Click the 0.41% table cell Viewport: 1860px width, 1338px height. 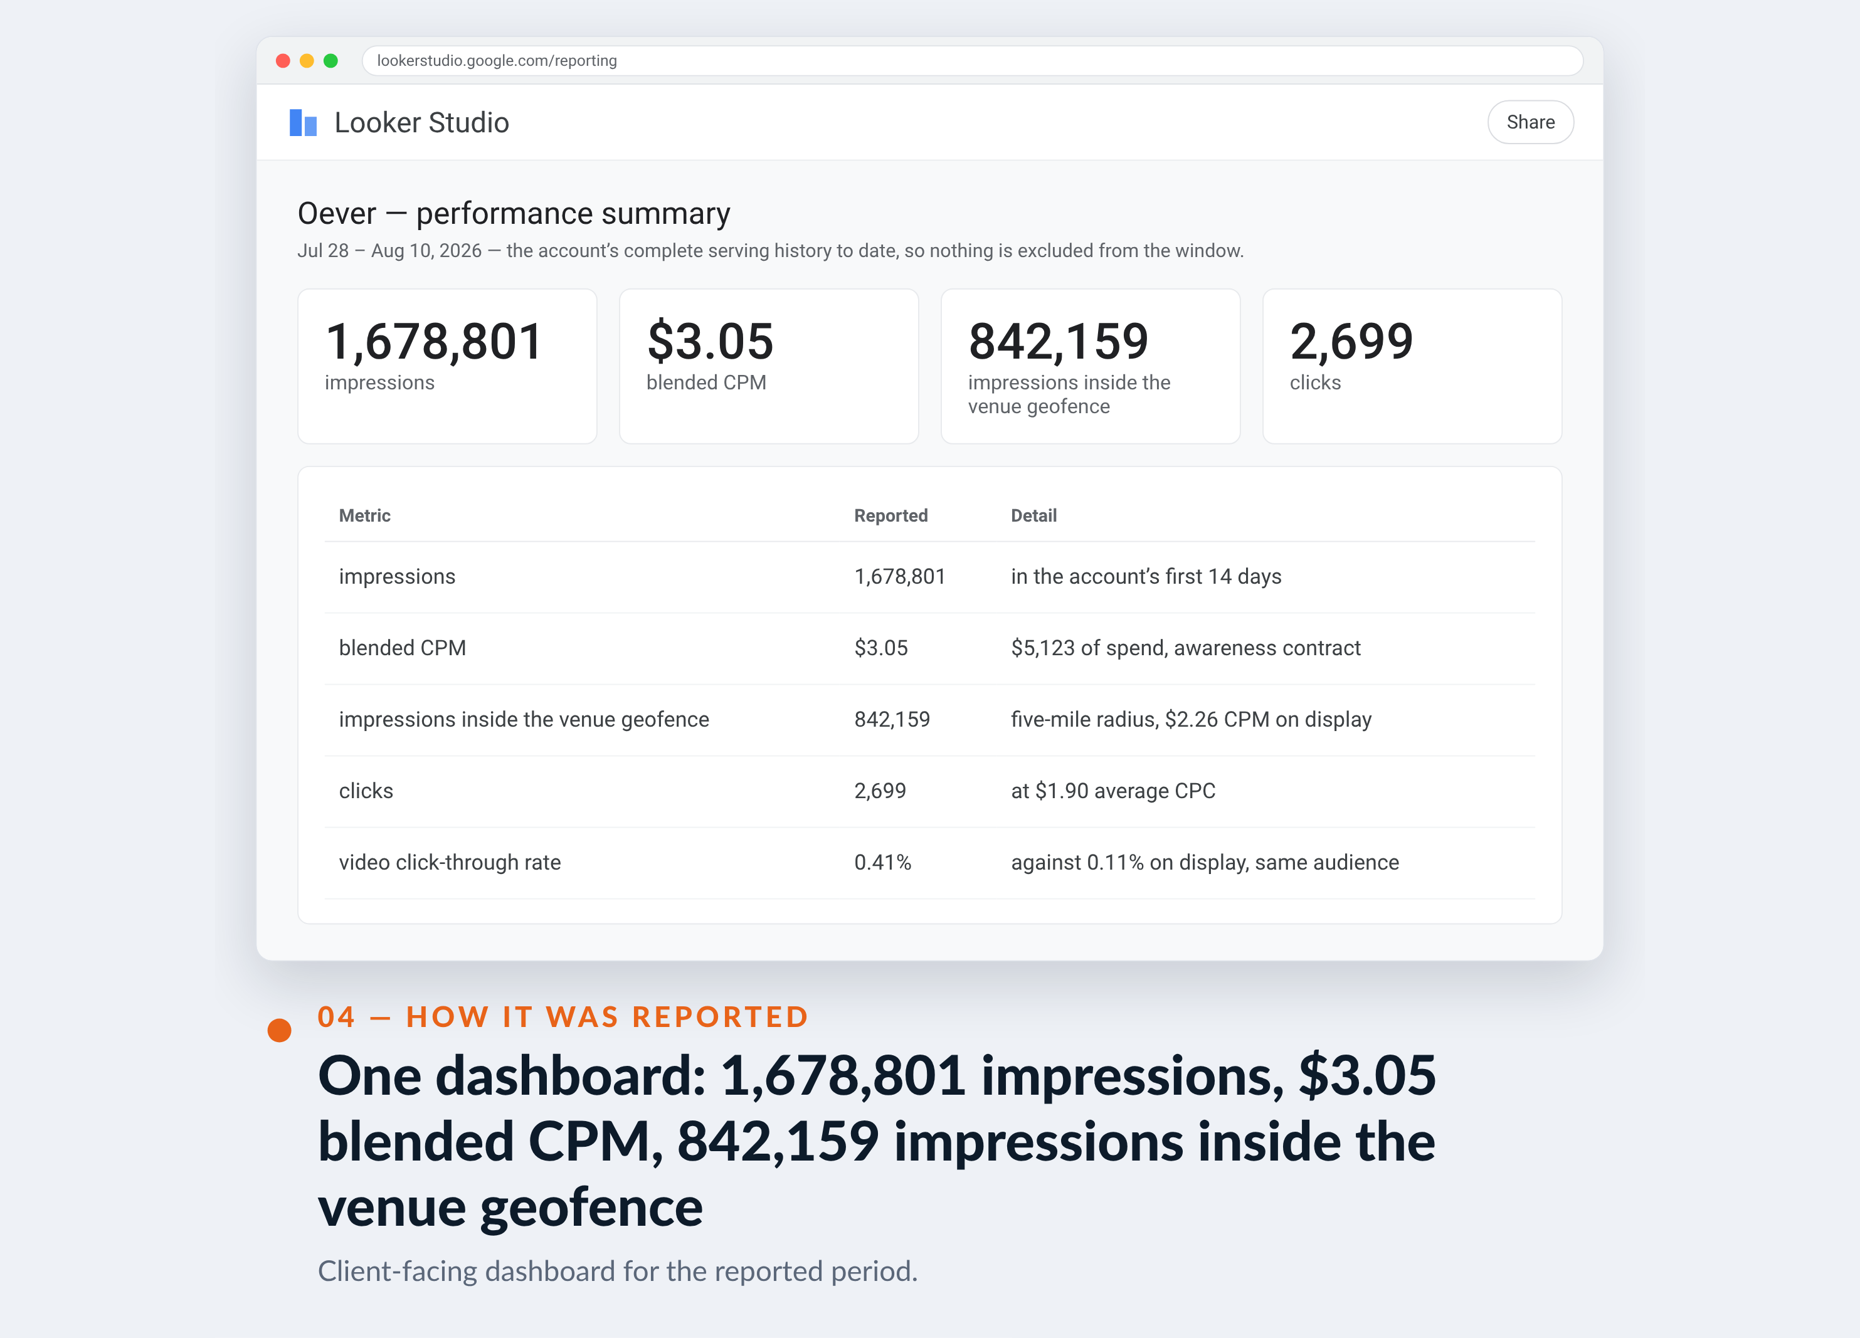click(x=882, y=861)
